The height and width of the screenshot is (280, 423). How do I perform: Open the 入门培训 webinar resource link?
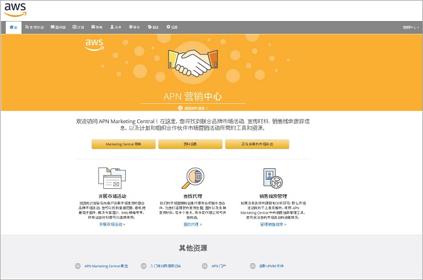(x=166, y=266)
